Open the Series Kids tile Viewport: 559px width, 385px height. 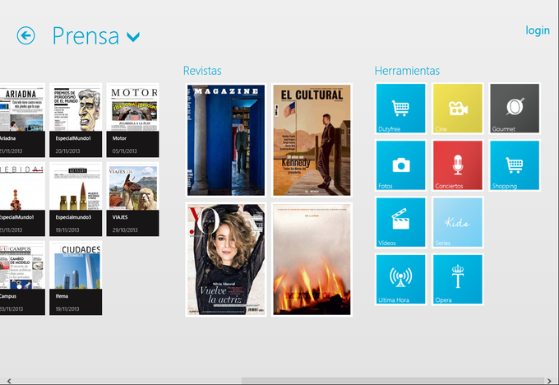pyautogui.click(x=458, y=222)
